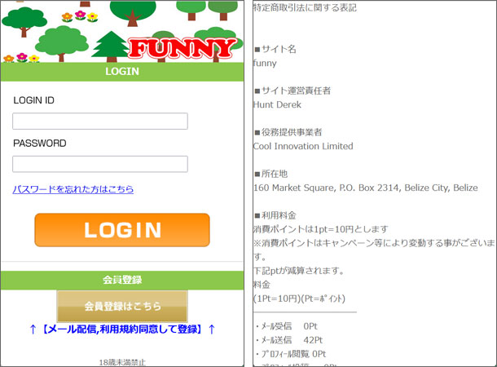Click the green 会員登録 header bar
Viewport: 497px width, 367px height.
click(122, 280)
